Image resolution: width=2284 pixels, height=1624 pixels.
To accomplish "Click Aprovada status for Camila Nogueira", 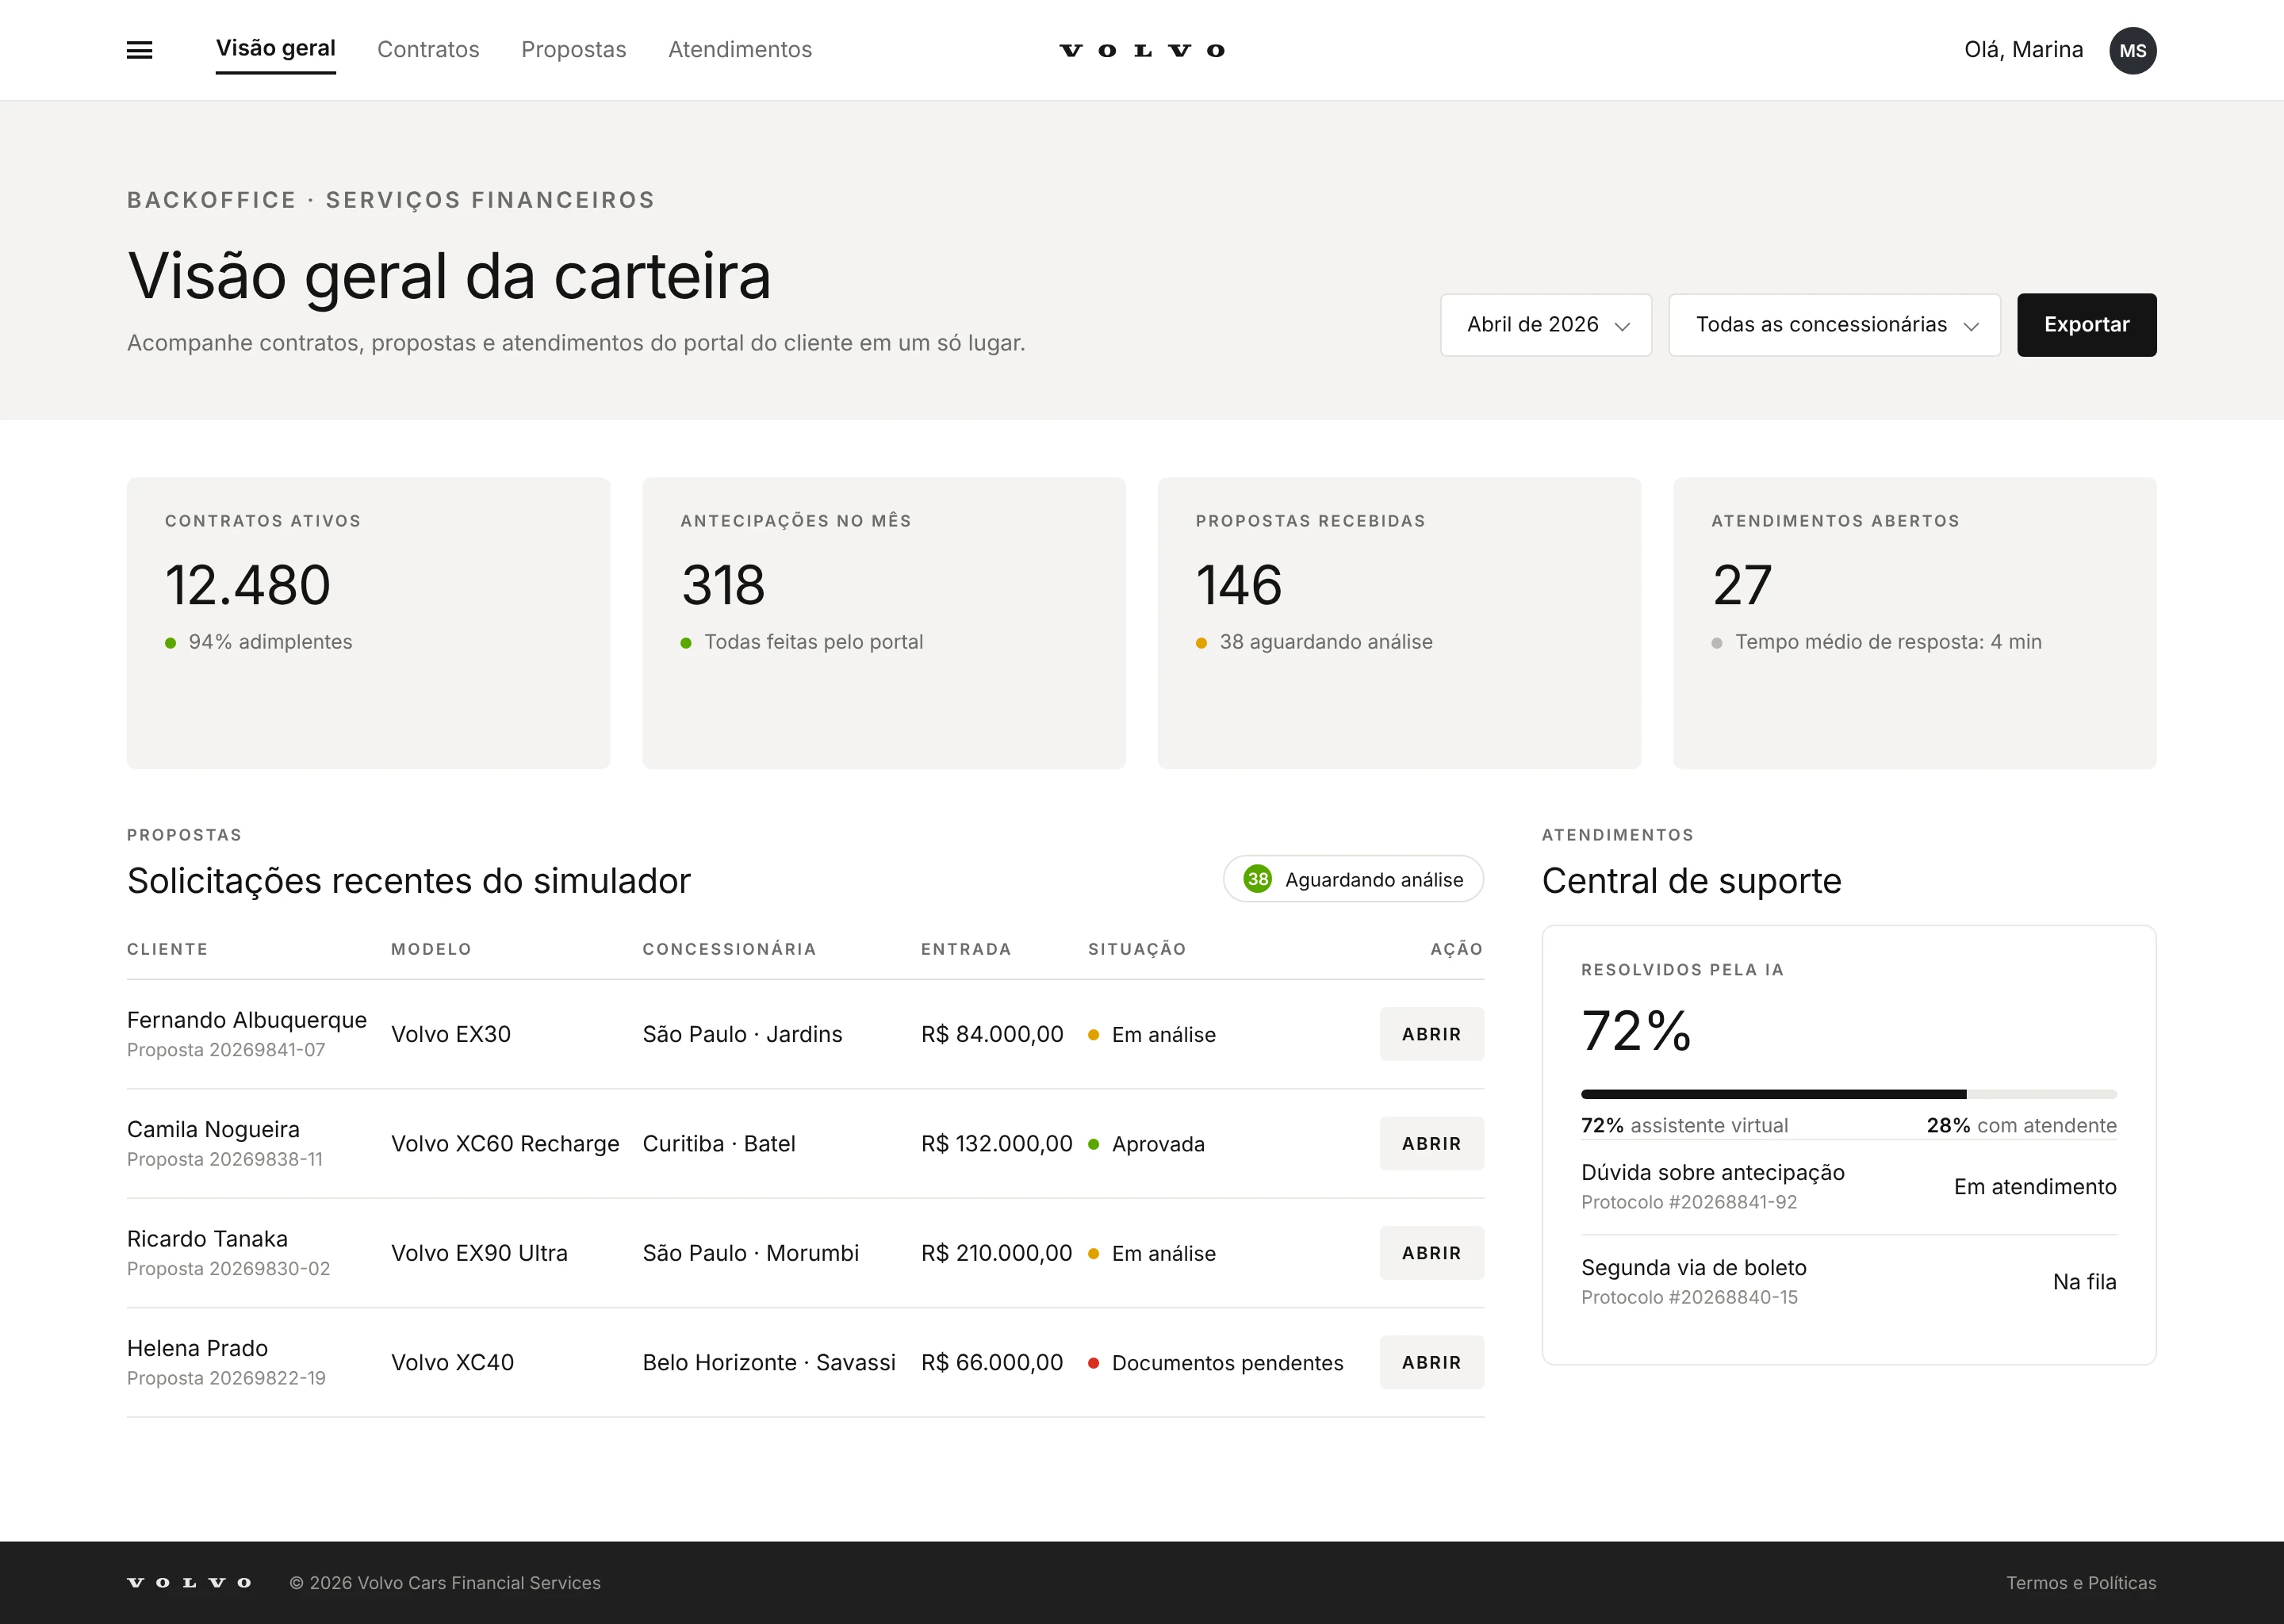I will (x=1147, y=1144).
